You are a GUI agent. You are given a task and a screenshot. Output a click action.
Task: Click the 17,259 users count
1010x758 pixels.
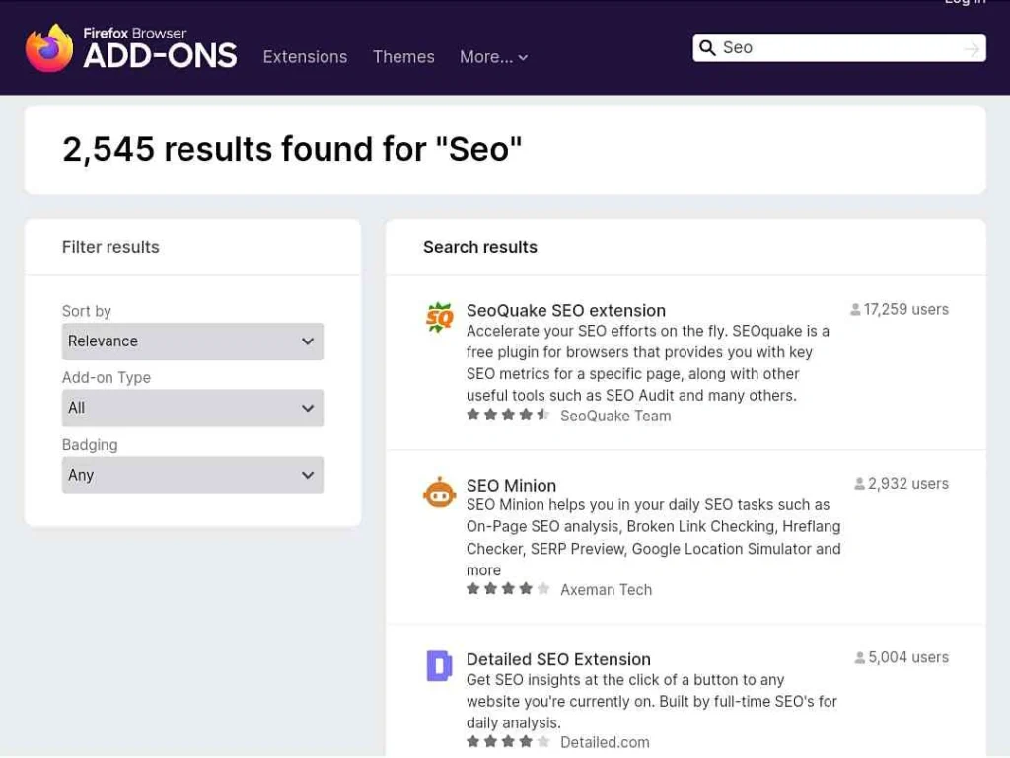coord(905,309)
